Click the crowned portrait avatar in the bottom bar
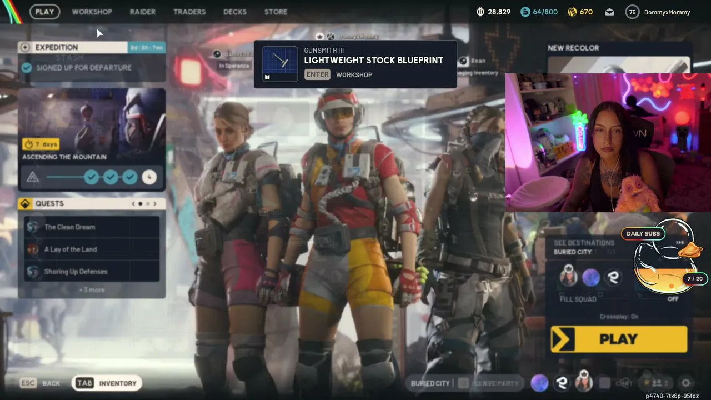The height and width of the screenshot is (400, 711). tap(584, 382)
